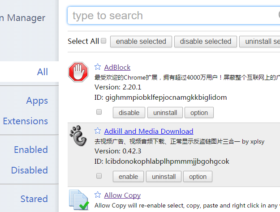The width and height of the screenshot is (280, 212).
Task: Focus the type to search field
Action: click(x=173, y=16)
